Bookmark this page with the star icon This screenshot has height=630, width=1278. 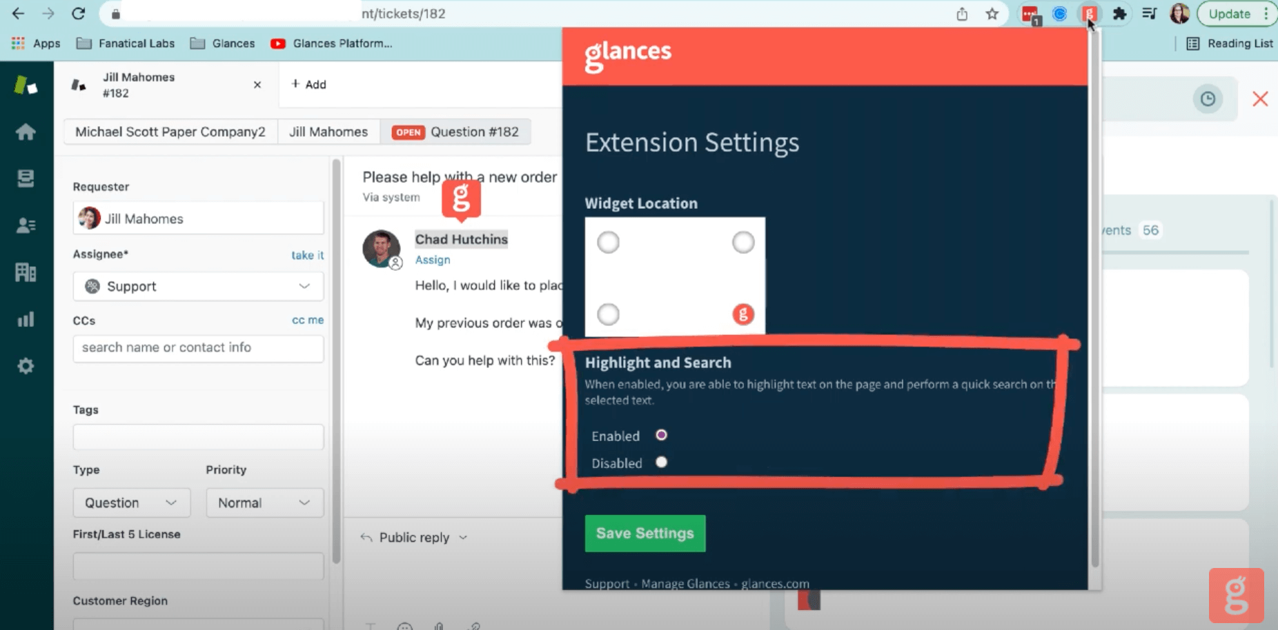tap(992, 14)
